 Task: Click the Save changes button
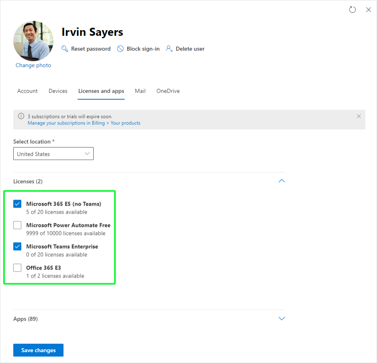(x=38, y=350)
